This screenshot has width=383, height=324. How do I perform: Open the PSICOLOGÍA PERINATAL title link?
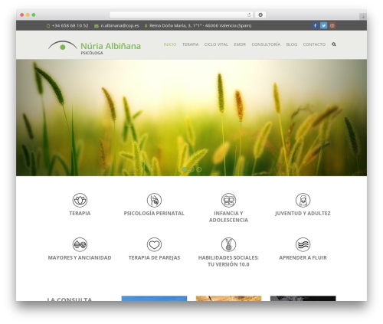[x=154, y=214]
